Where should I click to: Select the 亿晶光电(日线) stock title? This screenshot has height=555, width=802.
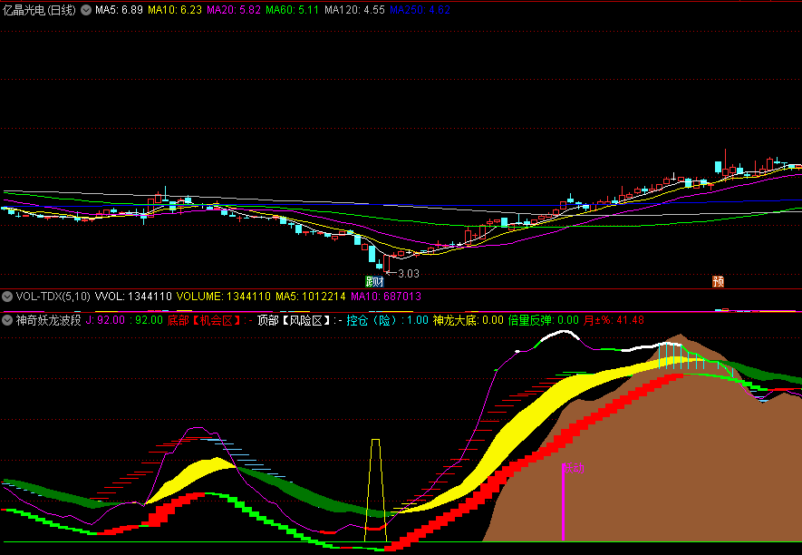click(x=39, y=10)
